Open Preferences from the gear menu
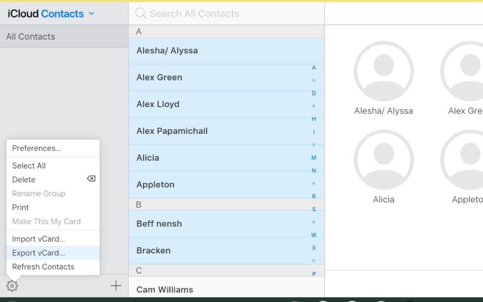Screen dimensions: 483x302 coord(37,148)
